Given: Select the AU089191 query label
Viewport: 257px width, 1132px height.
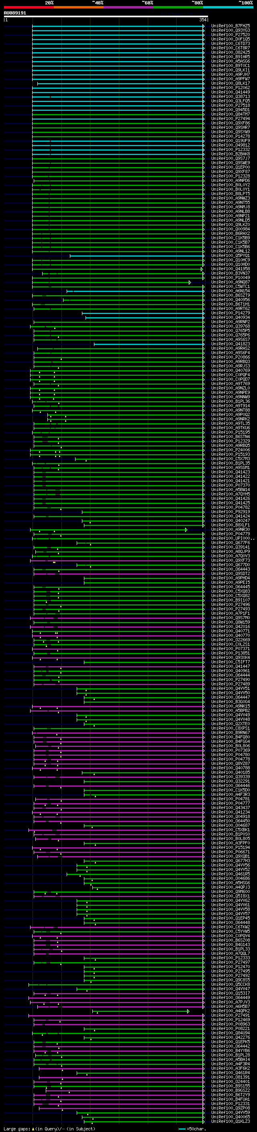Looking at the screenshot, I should click(15, 13).
